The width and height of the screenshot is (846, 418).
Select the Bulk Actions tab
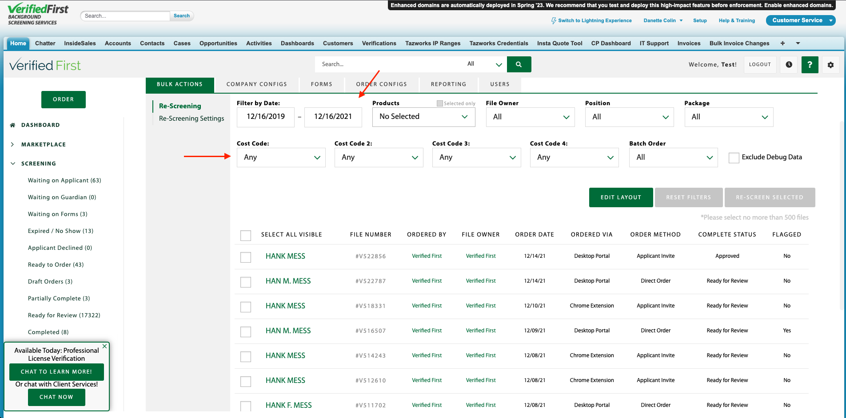180,84
